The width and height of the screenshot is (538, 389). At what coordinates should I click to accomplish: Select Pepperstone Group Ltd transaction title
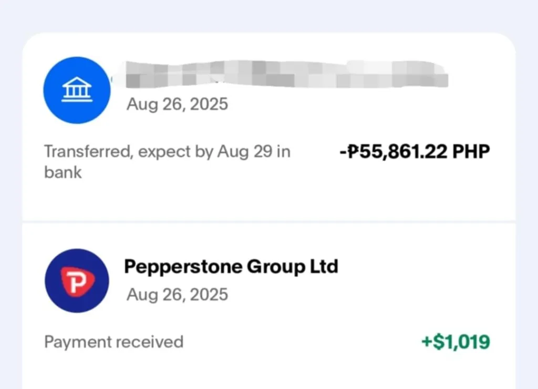(x=231, y=267)
